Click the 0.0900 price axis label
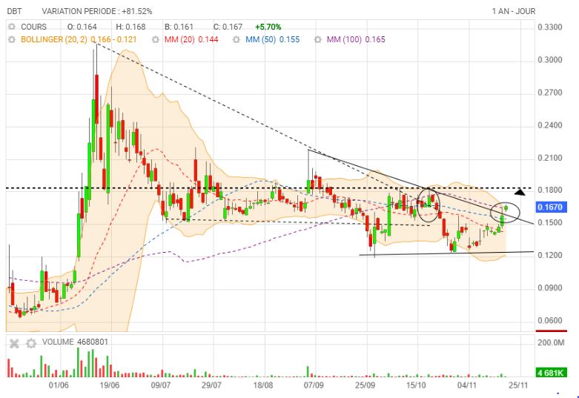Image resolution: width=579 pixels, height=398 pixels. click(550, 288)
